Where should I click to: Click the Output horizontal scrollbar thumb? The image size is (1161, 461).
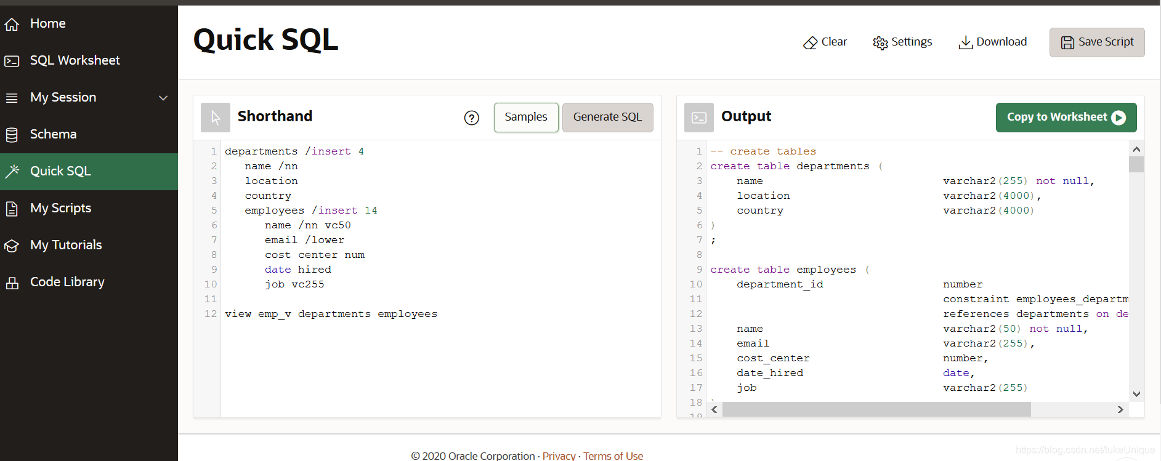[x=876, y=409]
